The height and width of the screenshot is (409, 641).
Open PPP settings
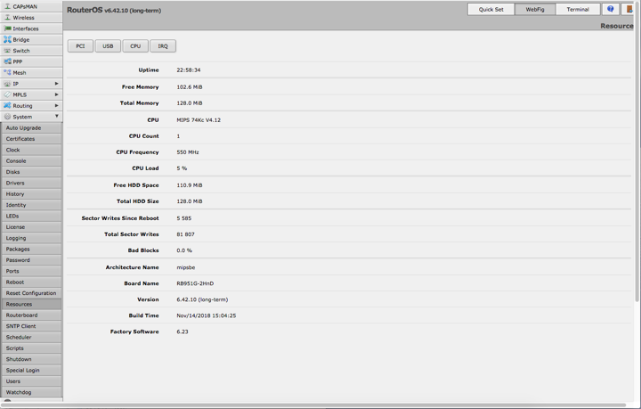click(31, 61)
